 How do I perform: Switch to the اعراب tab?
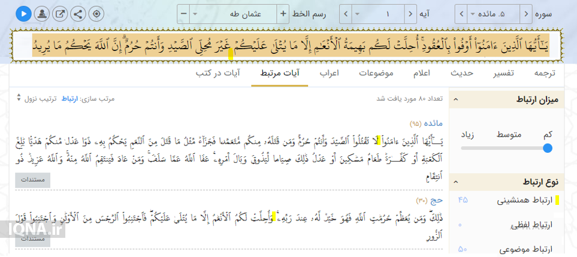tap(330, 73)
